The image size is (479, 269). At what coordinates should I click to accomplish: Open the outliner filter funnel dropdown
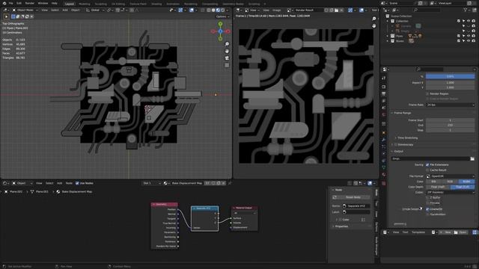pos(466,10)
